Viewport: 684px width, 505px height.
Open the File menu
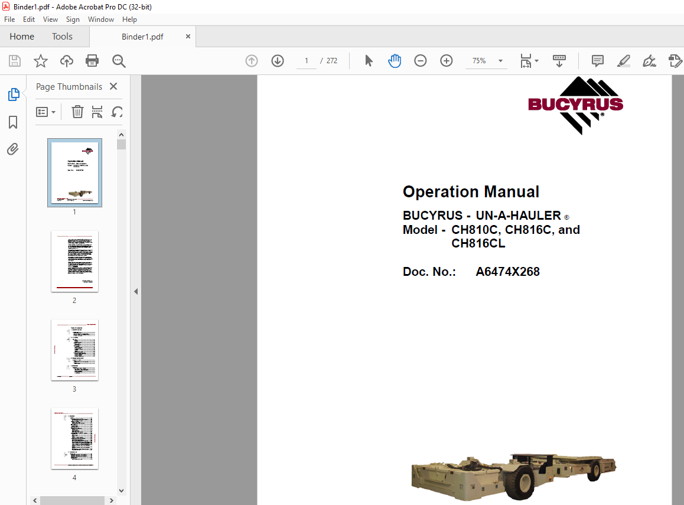click(9, 19)
